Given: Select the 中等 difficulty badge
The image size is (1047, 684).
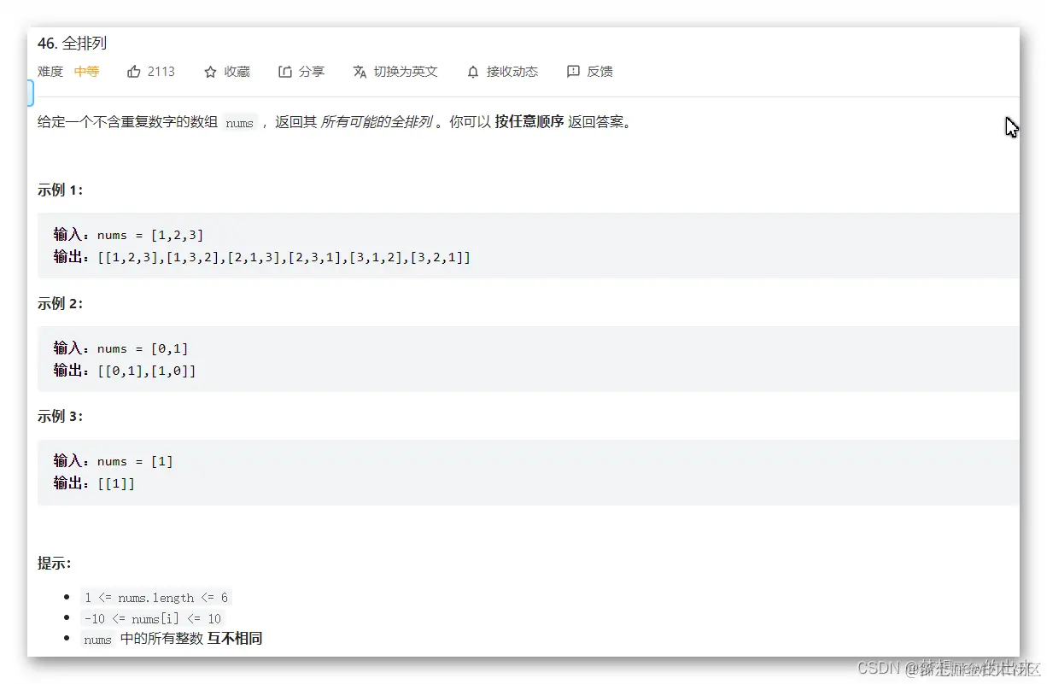Looking at the screenshot, I should pos(86,72).
